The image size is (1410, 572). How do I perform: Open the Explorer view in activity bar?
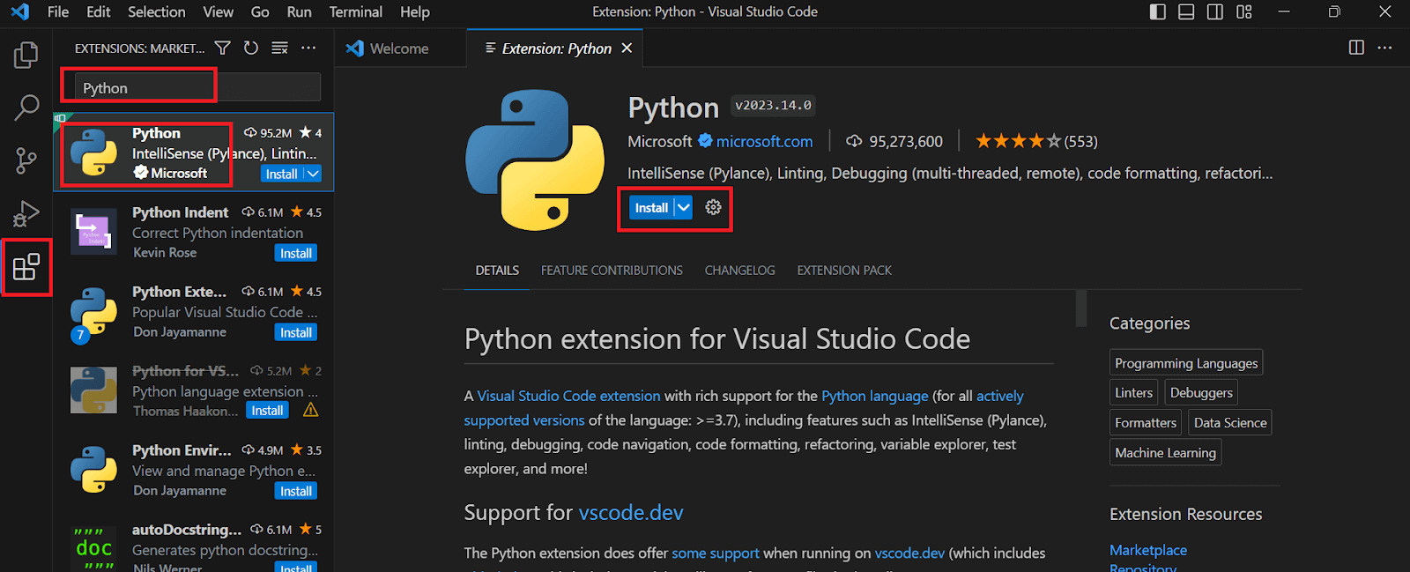(26, 55)
